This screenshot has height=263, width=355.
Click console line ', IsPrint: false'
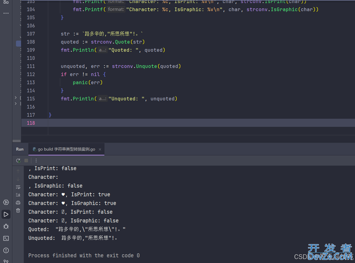click(x=52, y=168)
